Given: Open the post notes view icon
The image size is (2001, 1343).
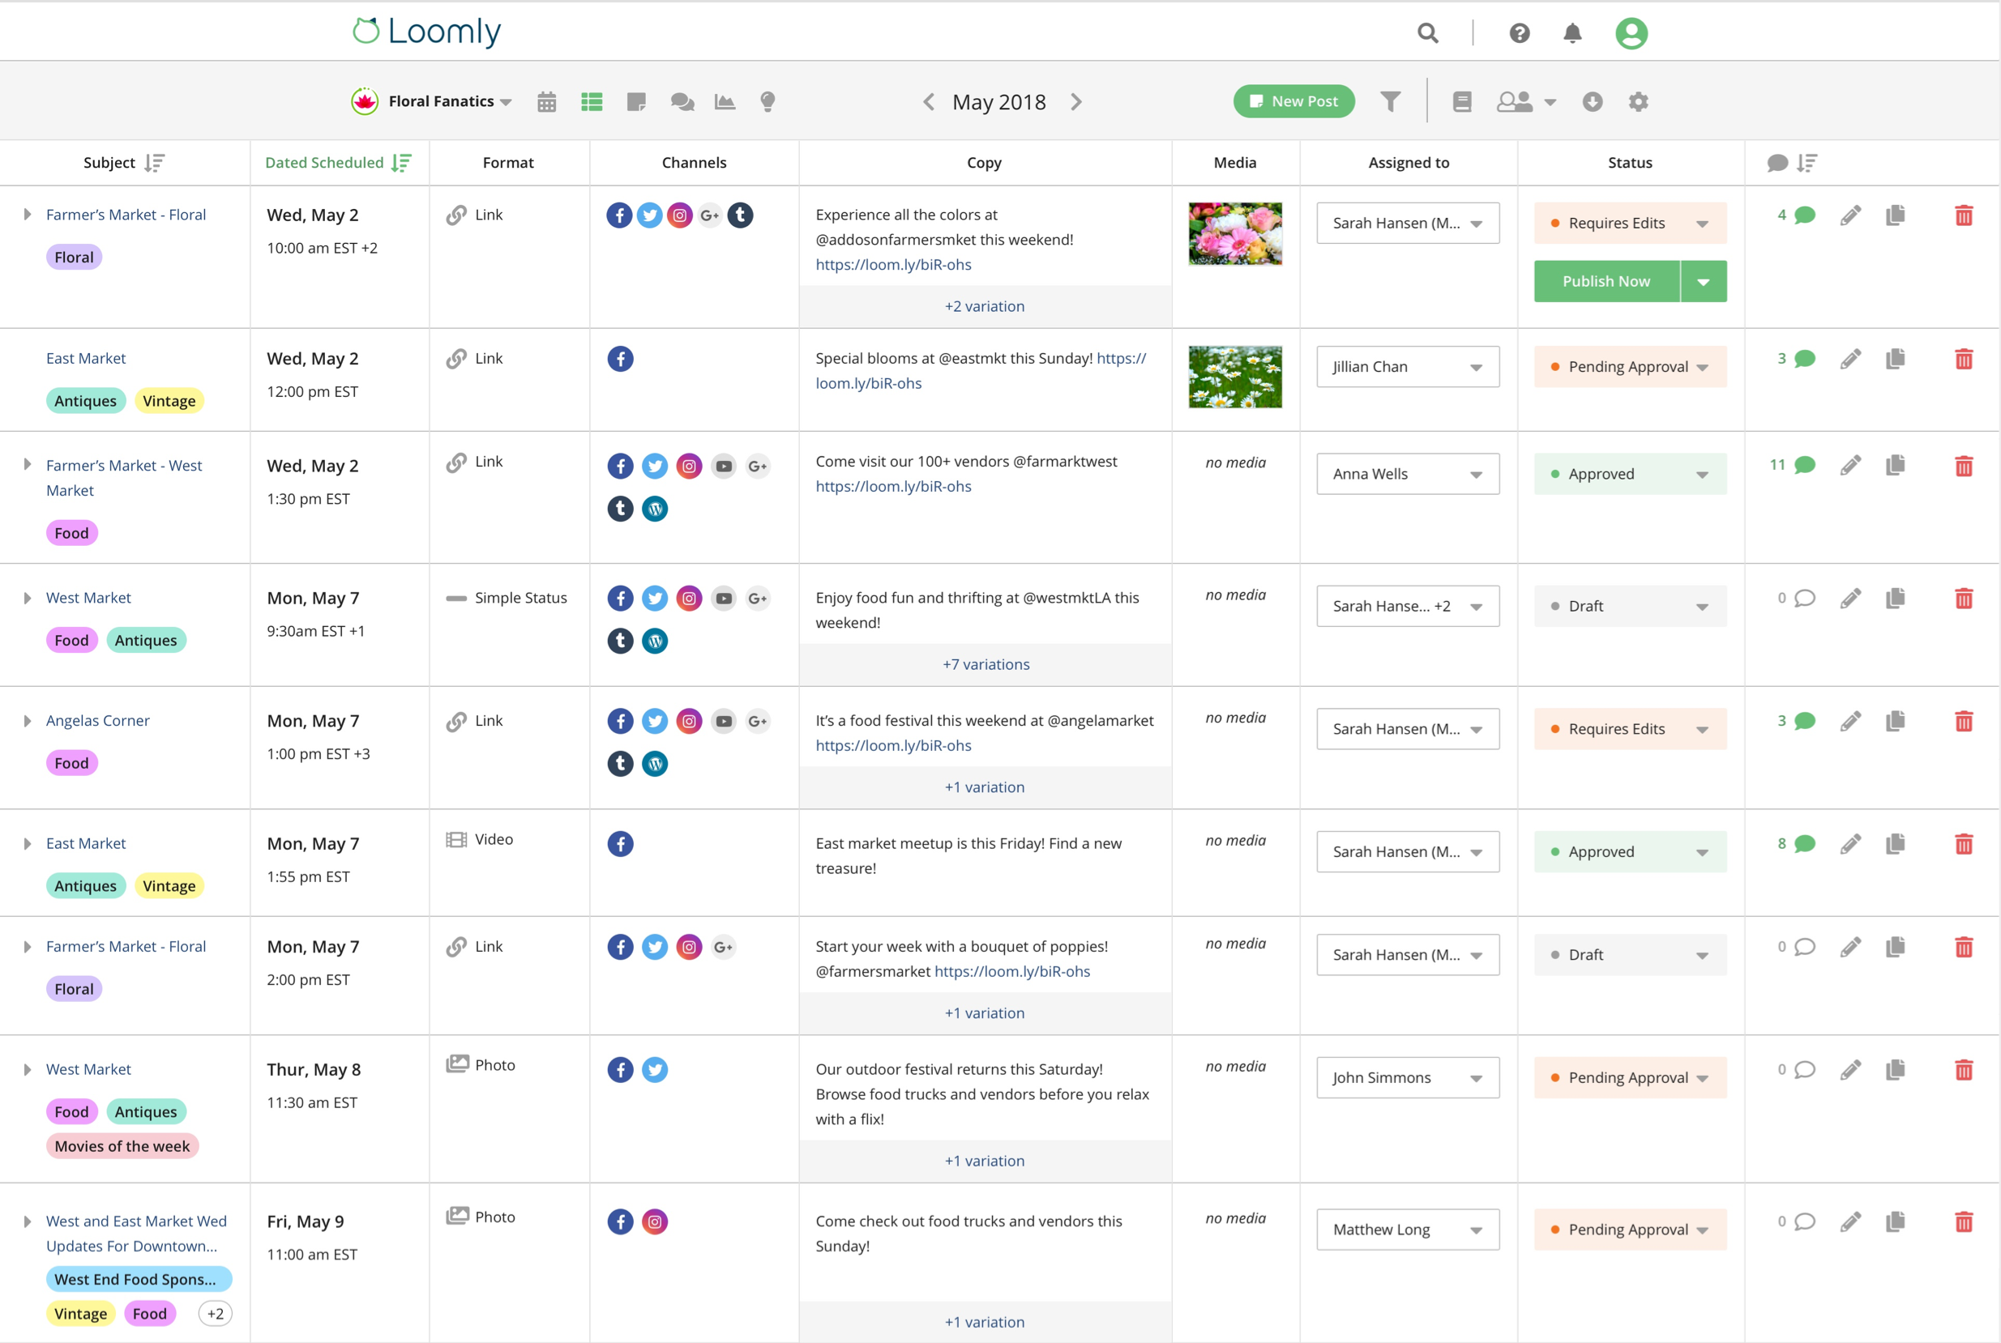Looking at the screenshot, I should 636,102.
